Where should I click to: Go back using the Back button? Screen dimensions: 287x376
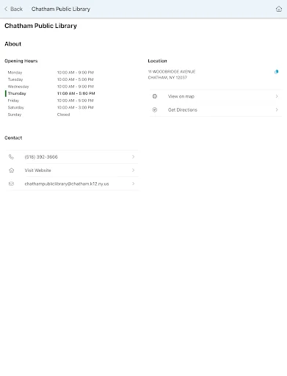point(13,9)
